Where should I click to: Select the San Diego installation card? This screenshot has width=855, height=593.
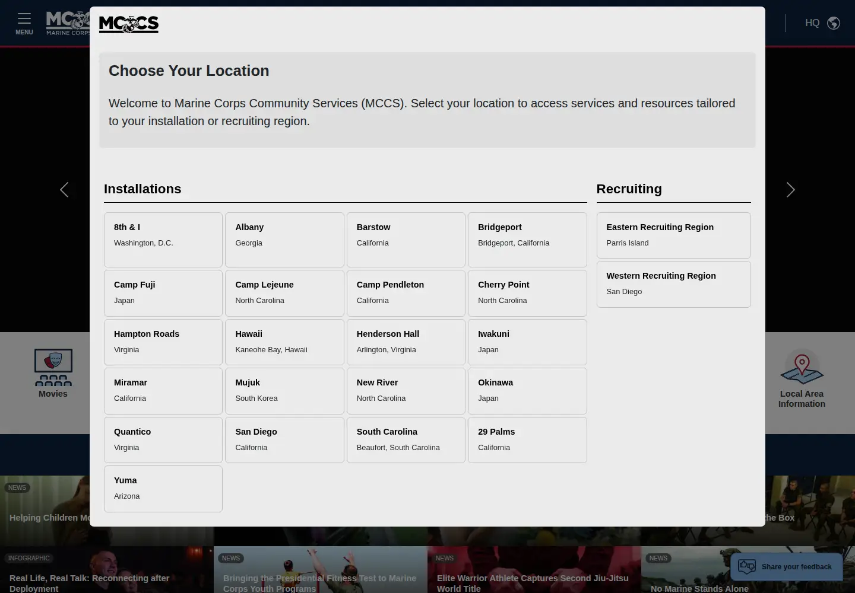point(284,440)
